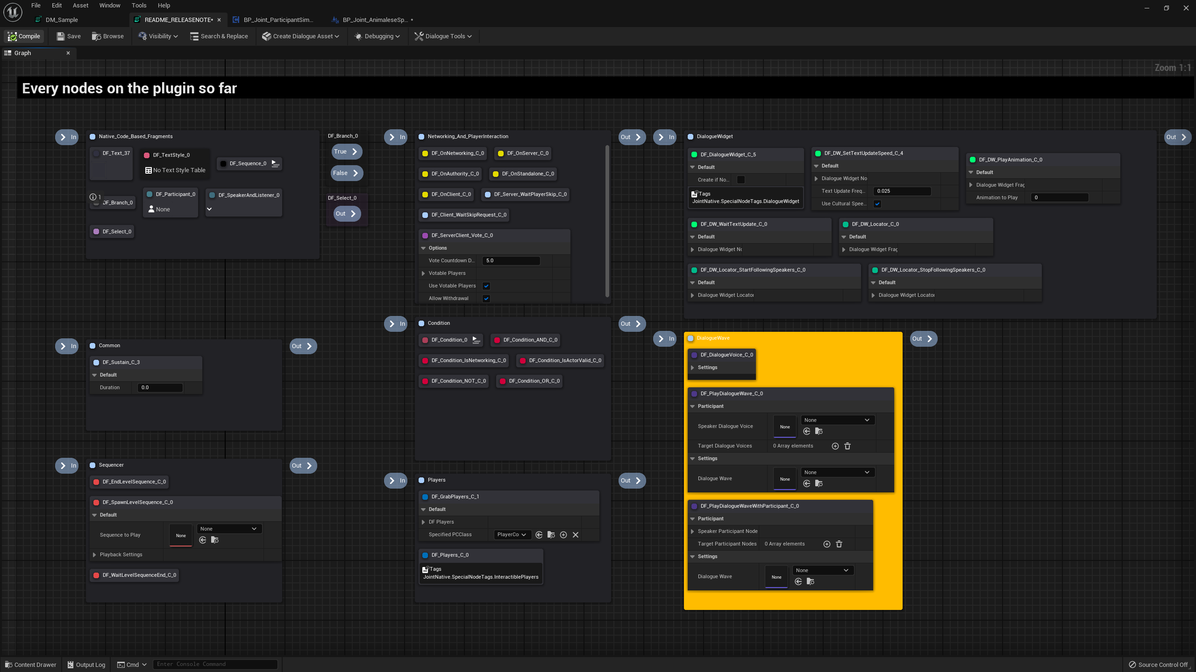
Task: Enable Create if No... checkbox
Action: tap(741, 180)
